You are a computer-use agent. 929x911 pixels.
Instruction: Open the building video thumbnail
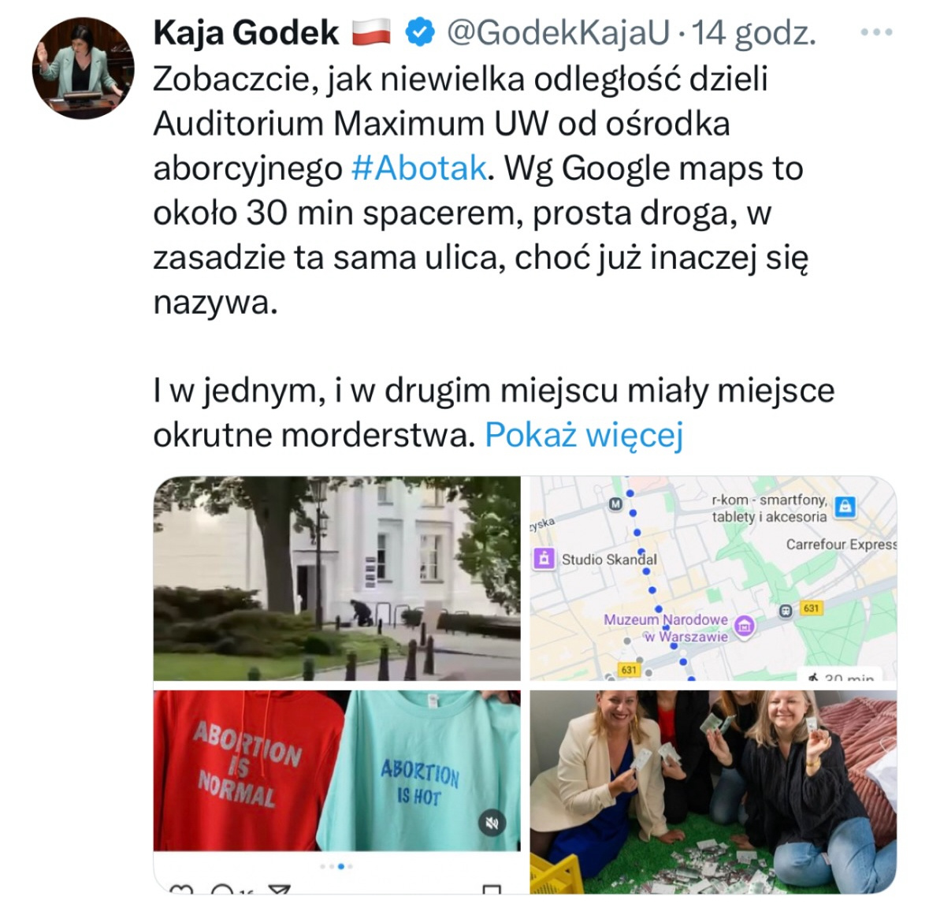click(336, 578)
